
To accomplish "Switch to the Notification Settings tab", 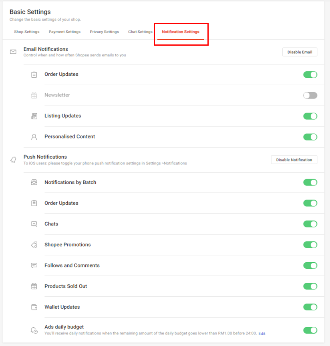I will 181,31.
